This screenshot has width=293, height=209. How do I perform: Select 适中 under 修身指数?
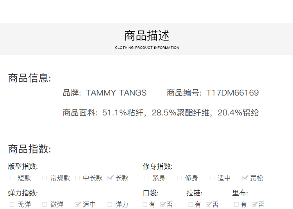pos(212,178)
